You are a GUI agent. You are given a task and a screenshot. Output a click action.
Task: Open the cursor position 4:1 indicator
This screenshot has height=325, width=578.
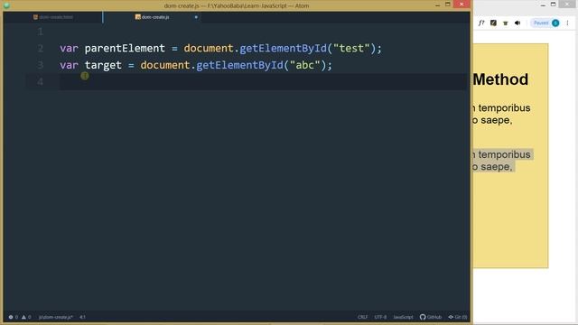[82, 317]
